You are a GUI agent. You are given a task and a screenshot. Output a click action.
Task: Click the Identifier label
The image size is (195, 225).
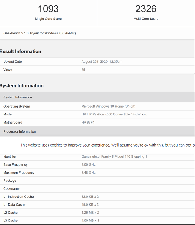pyautogui.click(x=10, y=157)
